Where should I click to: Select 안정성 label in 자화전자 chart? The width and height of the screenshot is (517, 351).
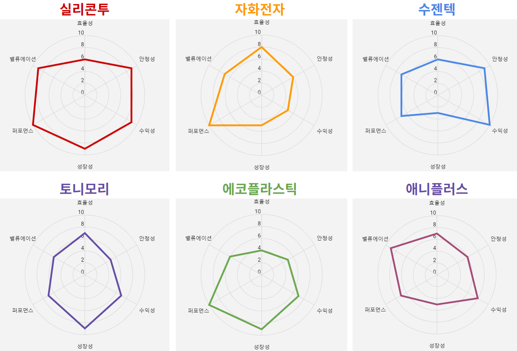(325, 58)
